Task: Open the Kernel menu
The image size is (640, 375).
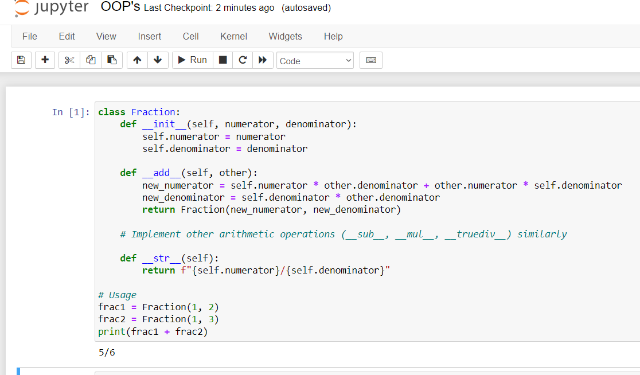Action: click(233, 36)
